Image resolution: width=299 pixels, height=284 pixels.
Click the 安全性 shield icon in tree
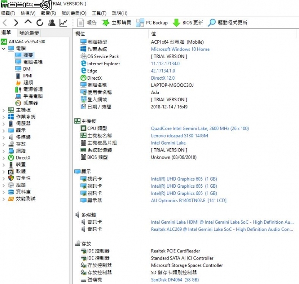[11, 178]
